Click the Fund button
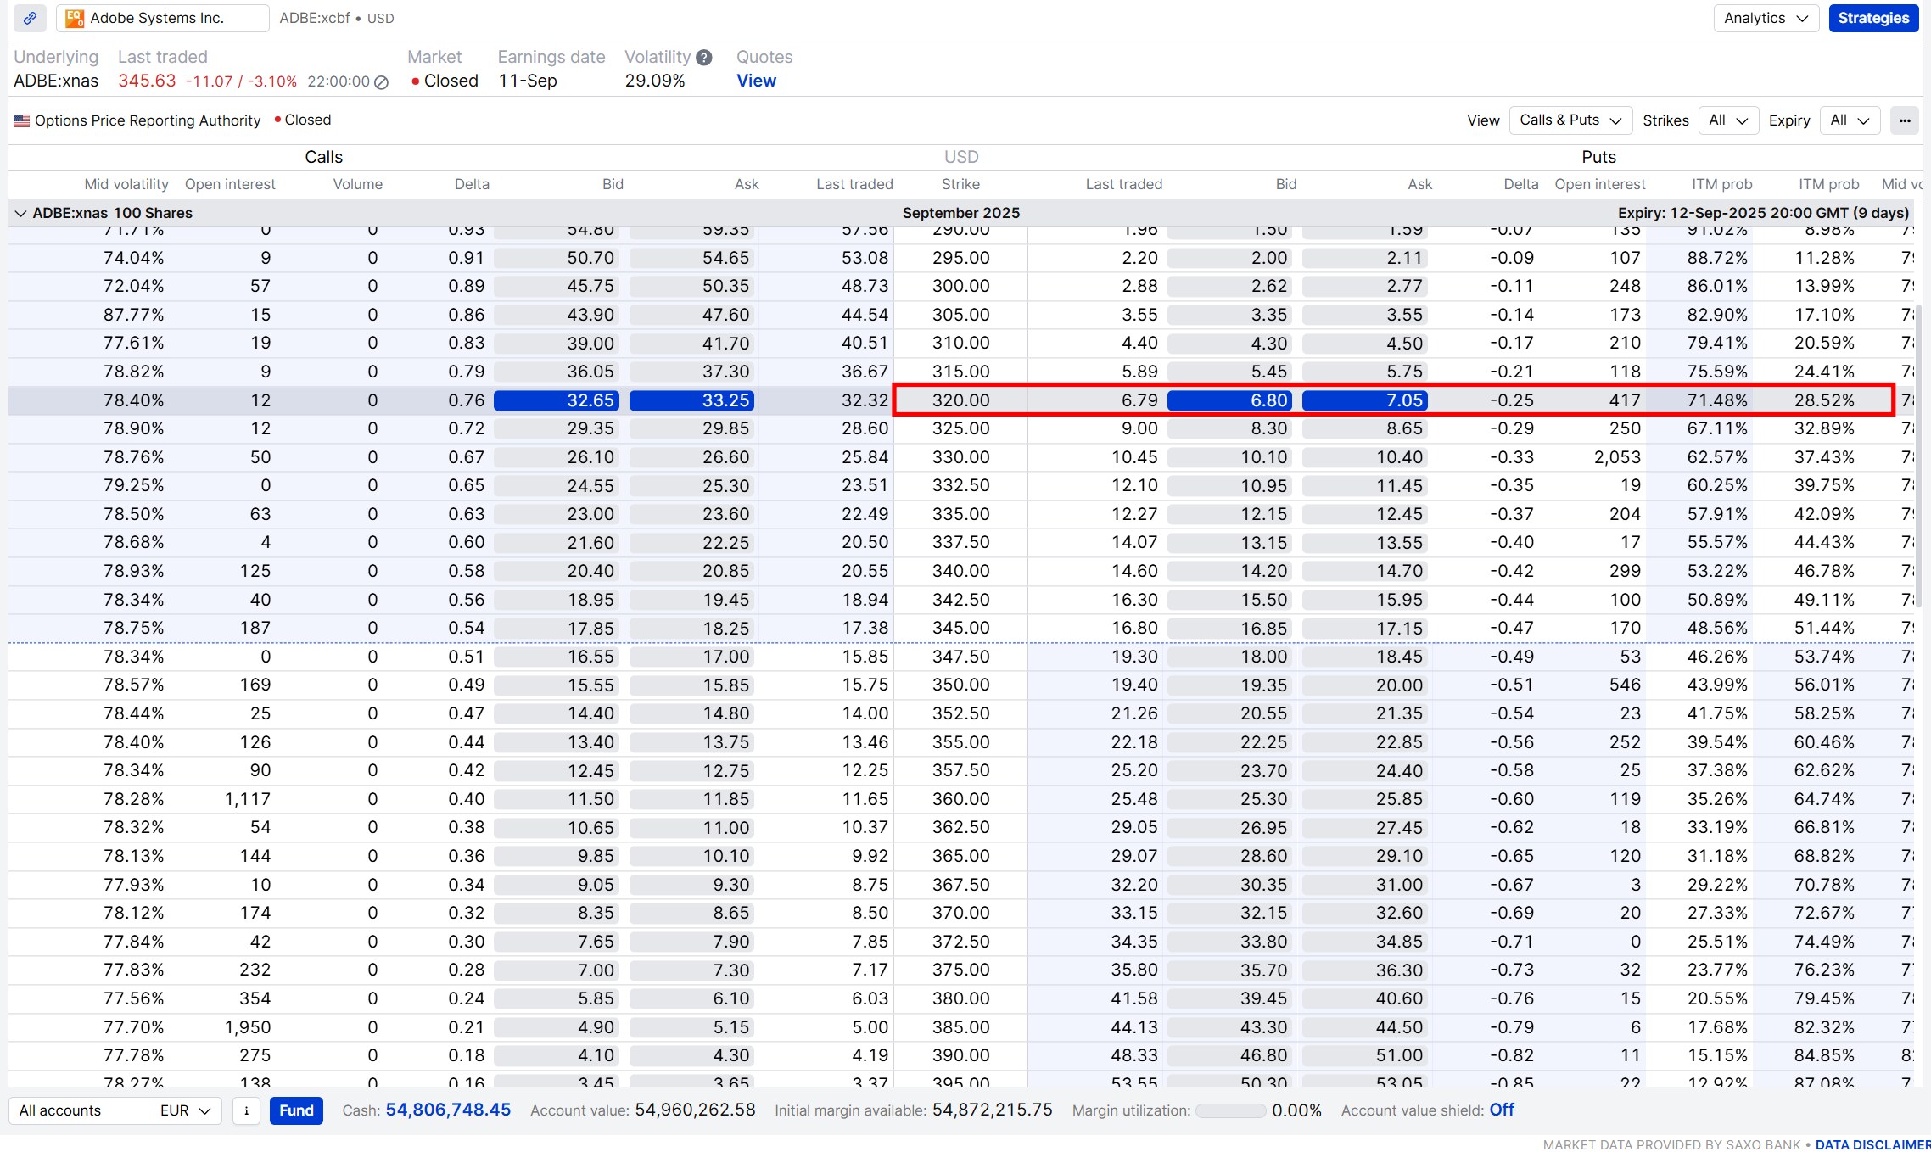 click(x=295, y=1110)
